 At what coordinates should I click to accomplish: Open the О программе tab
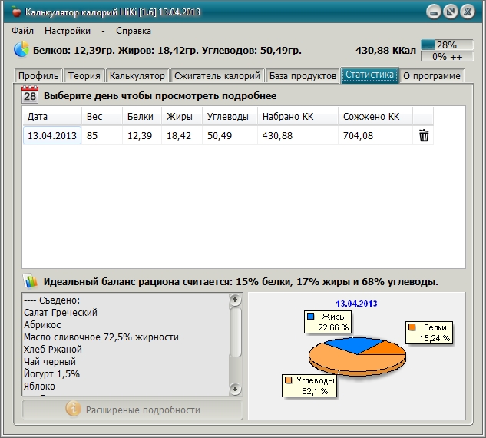click(x=432, y=75)
